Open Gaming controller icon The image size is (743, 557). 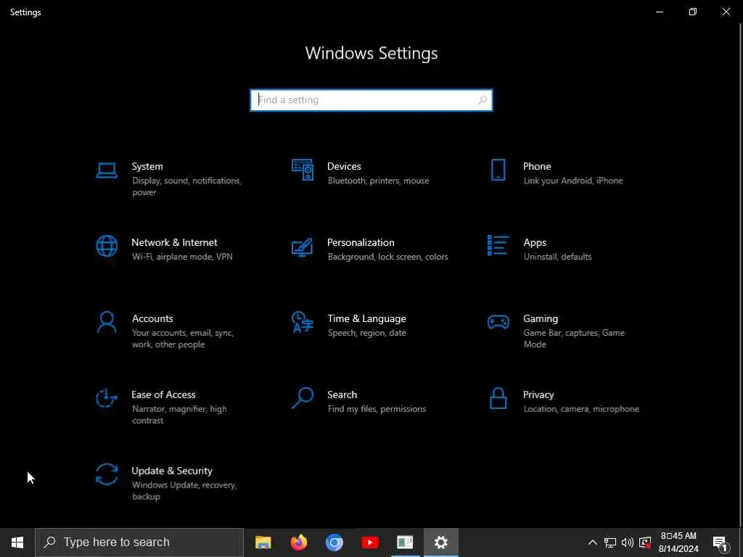pos(498,322)
